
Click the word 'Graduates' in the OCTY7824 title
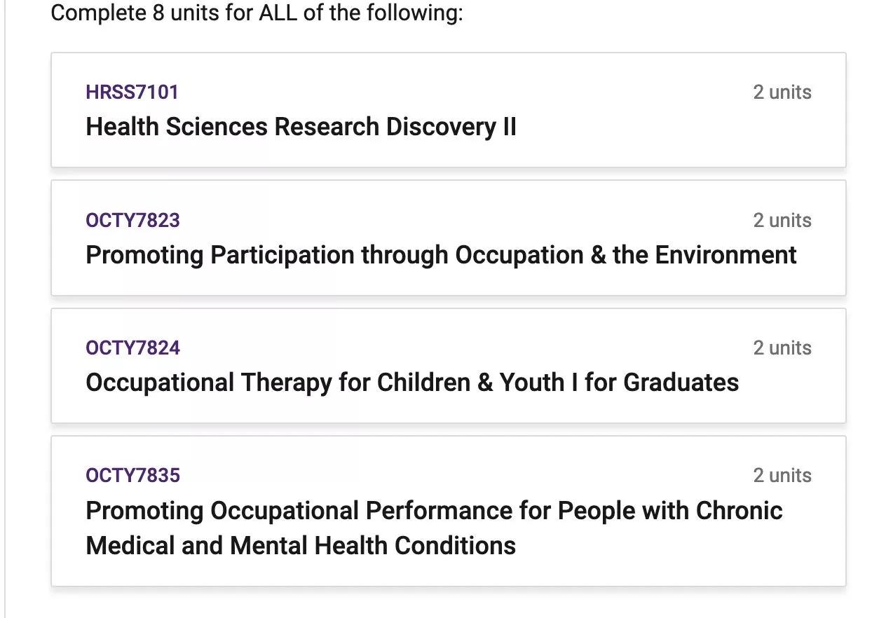(681, 383)
